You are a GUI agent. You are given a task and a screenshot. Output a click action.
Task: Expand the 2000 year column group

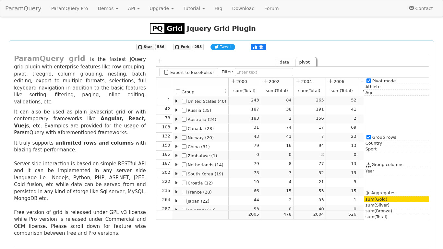233,81
